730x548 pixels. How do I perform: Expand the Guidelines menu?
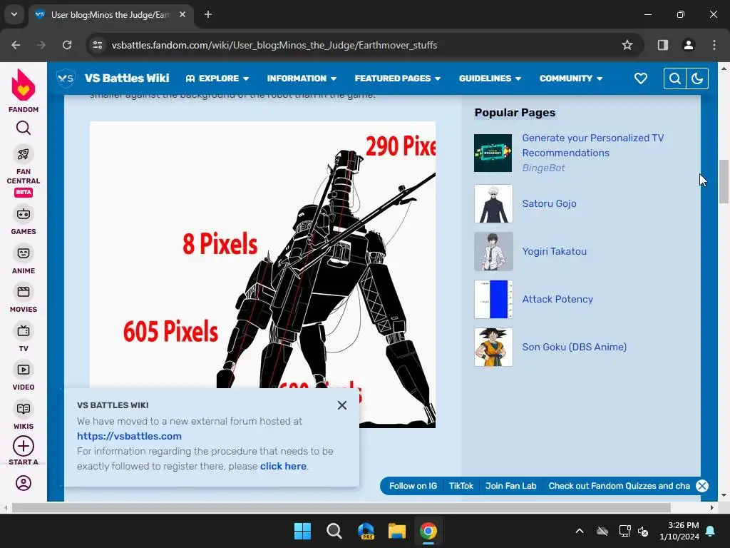[490, 78]
